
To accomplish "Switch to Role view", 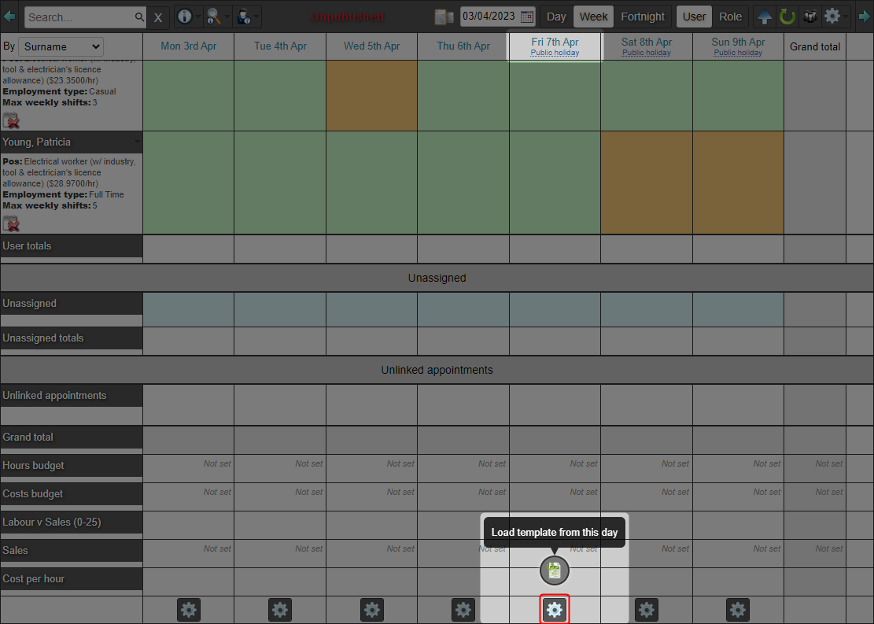I will pyautogui.click(x=730, y=17).
